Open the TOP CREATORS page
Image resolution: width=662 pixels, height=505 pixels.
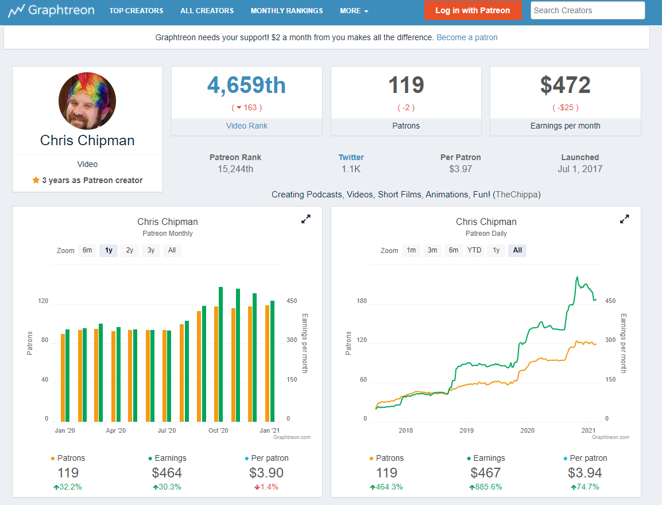pyautogui.click(x=137, y=11)
